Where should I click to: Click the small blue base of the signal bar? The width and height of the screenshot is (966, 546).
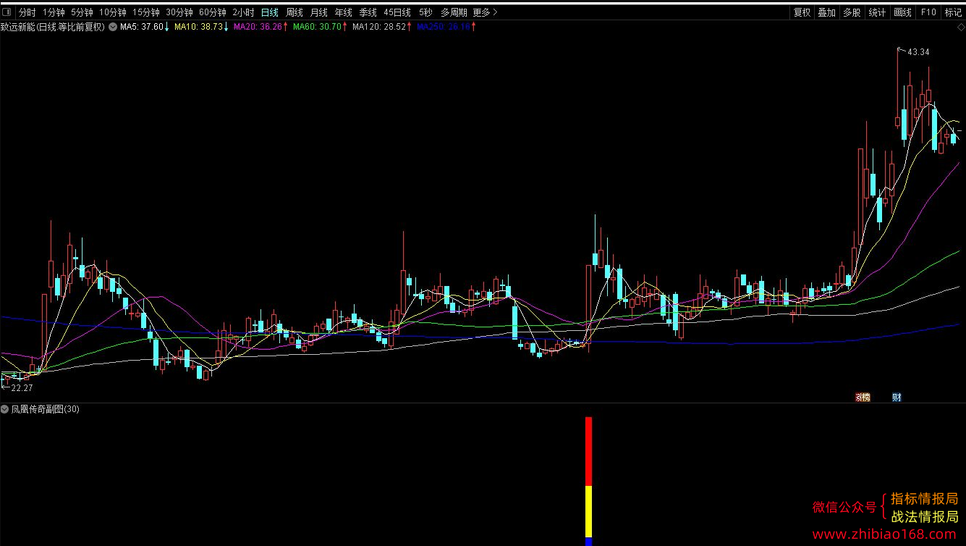pyautogui.click(x=588, y=542)
